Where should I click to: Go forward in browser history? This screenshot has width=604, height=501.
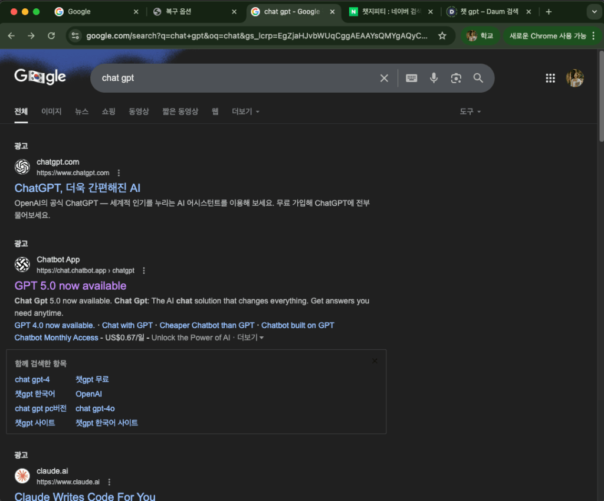click(x=31, y=36)
